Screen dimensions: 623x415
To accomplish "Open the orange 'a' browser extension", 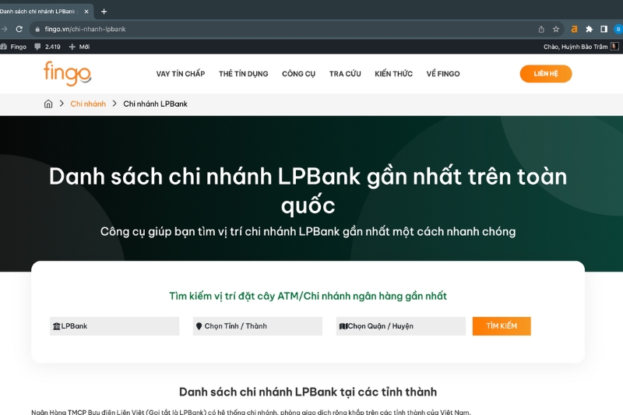I will coord(574,29).
